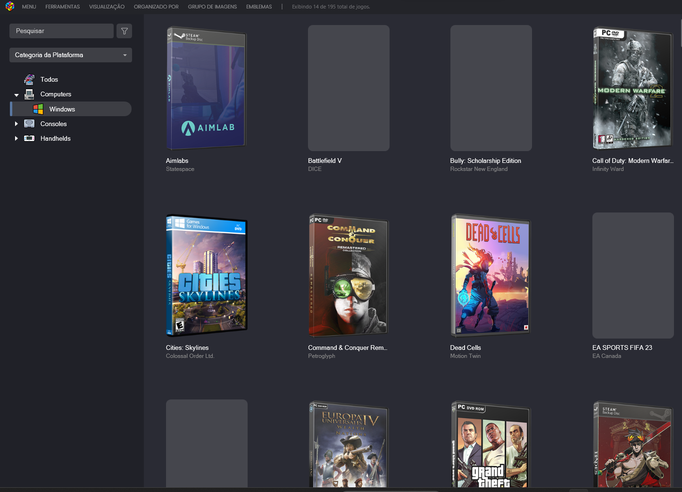Select the Bully: Scholarship Edition placeholder cover
682x492 pixels.
pyautogui.click(x=491, y=88)
